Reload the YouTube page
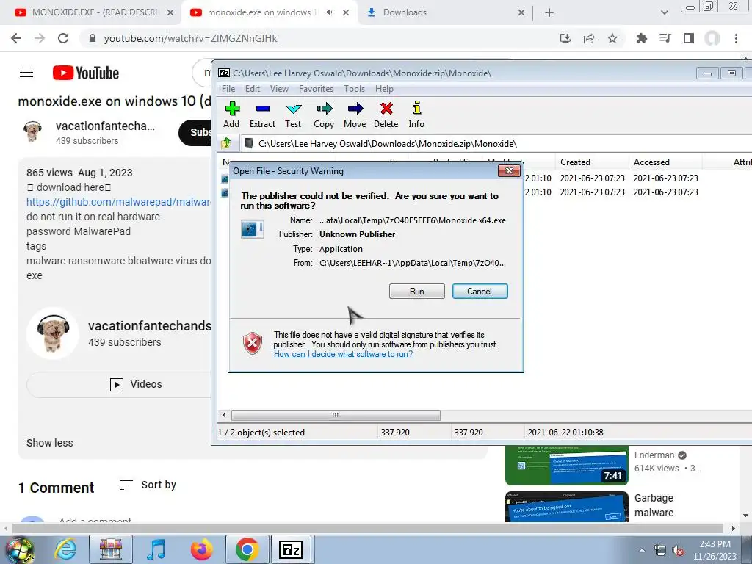This screenshot has height=564, width=752. 63,38
